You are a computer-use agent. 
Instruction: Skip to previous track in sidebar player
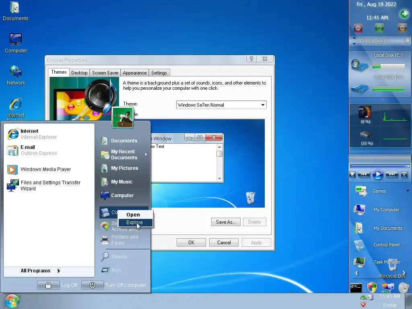coord(364,174)
